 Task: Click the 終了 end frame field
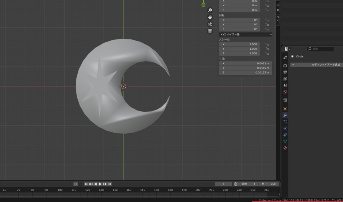(x=269, y=184)
